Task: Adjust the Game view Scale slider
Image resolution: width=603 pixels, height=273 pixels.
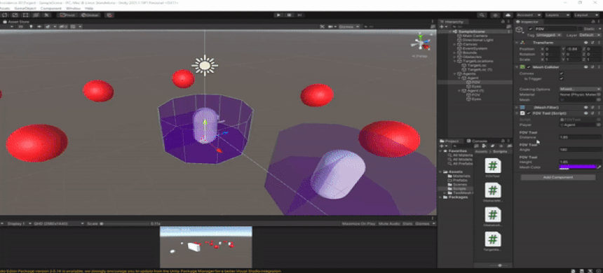Action: pos(123,223)
